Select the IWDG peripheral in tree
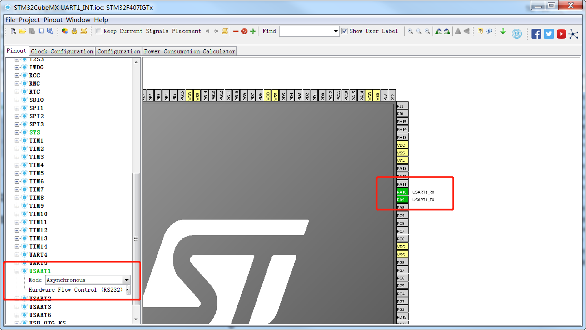The width and height of the screenshot is (586, 330). [x=37, y=67]
